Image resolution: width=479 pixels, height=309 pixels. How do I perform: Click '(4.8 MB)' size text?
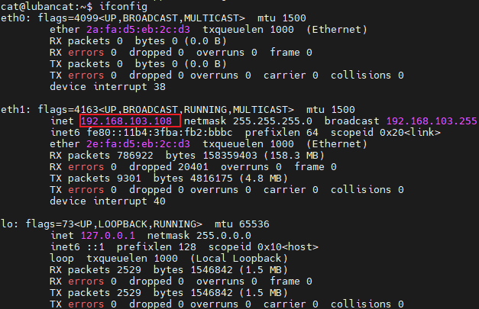264,179
